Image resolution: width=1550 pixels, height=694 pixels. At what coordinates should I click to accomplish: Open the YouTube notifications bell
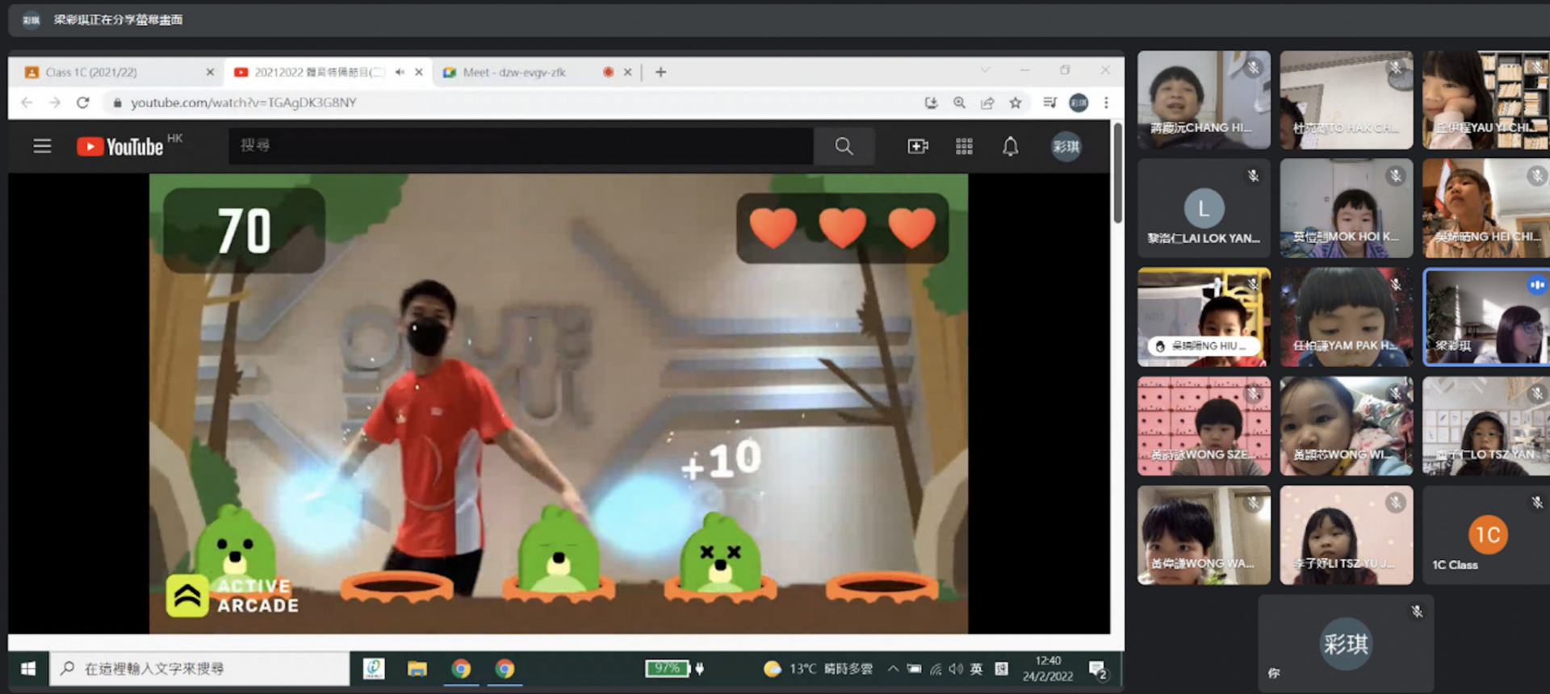pyautogui.click(x=1010, y=146)
